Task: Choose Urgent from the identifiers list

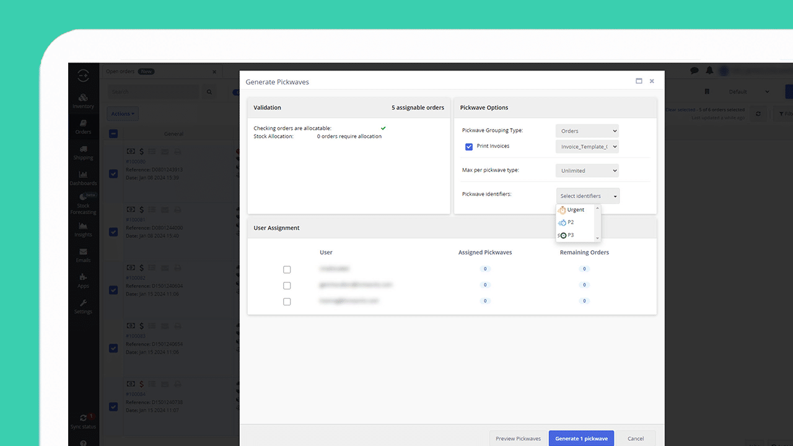Action: [x=576, y=210]
